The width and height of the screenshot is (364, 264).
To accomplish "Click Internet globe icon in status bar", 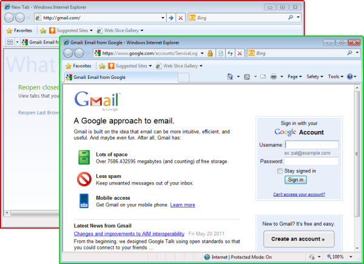I will (207, 257).
